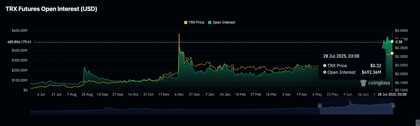
Task: Click the 4 Dec x-axis label
Action: pyautogui.click(x=179, y=94)
